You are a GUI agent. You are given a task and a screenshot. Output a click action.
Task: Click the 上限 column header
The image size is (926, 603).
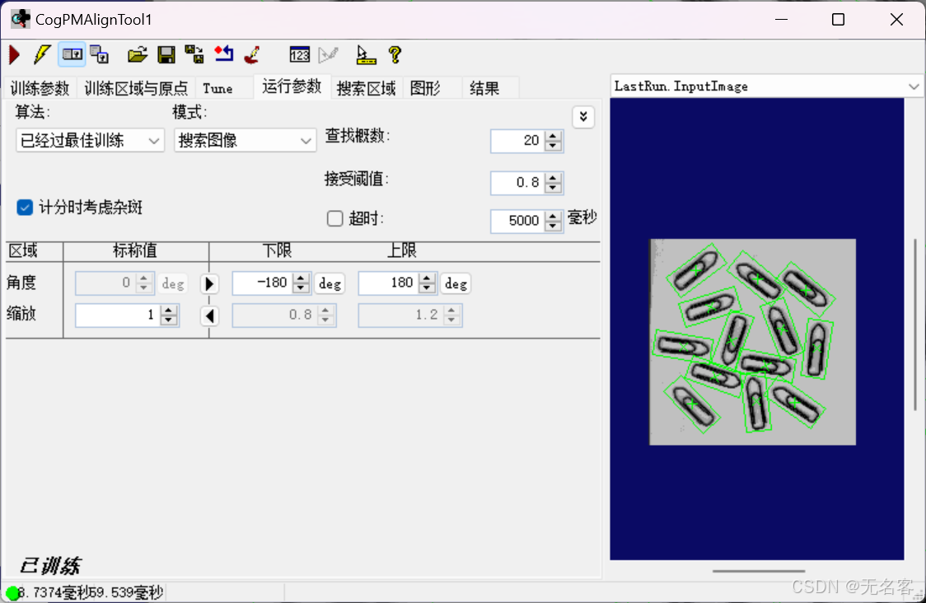[x=401, y=250]
